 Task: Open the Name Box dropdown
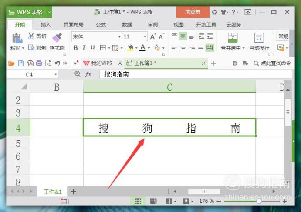click(x=55, y=74)
